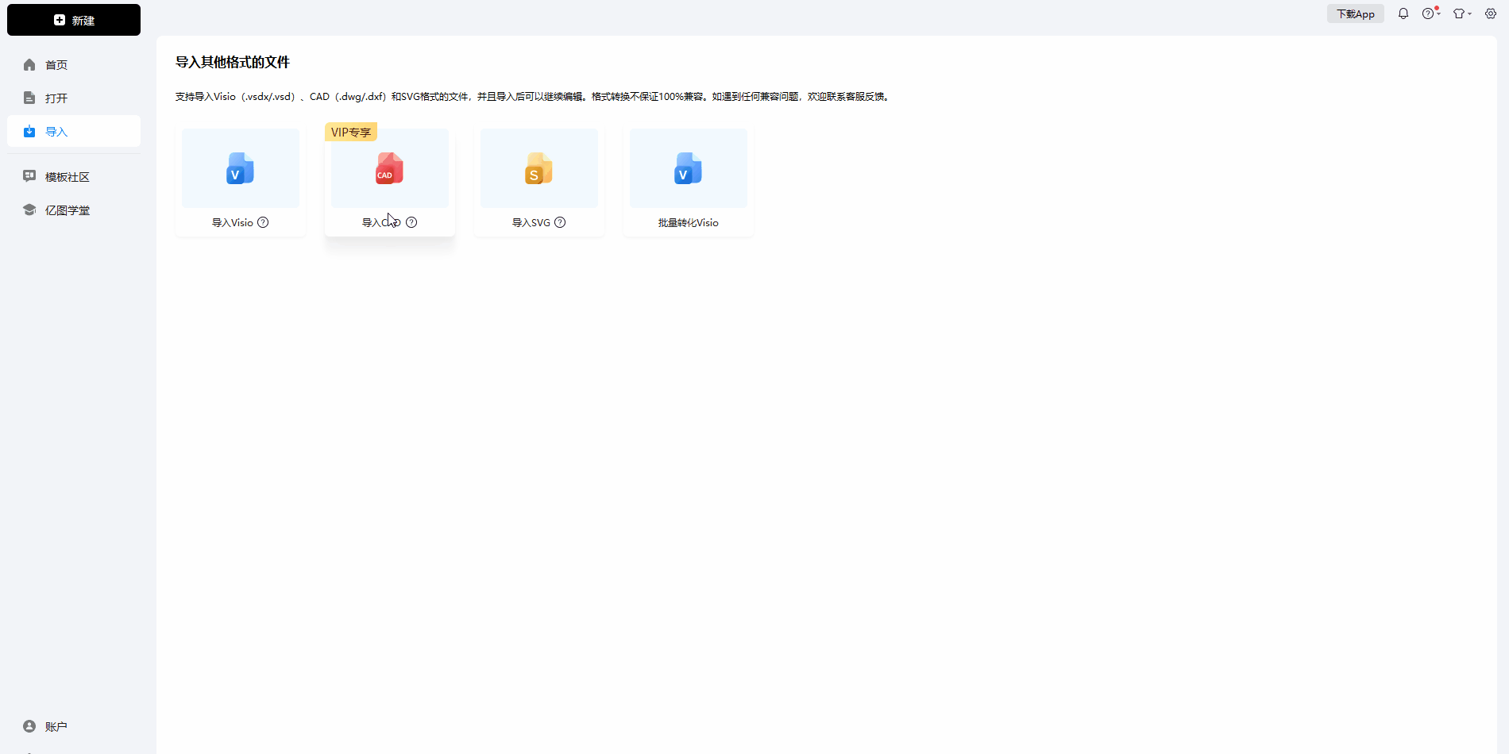Viewport: 1509px width, 754px height.
Task: Open the help question mark dropdown
Action: (1431, 13)
